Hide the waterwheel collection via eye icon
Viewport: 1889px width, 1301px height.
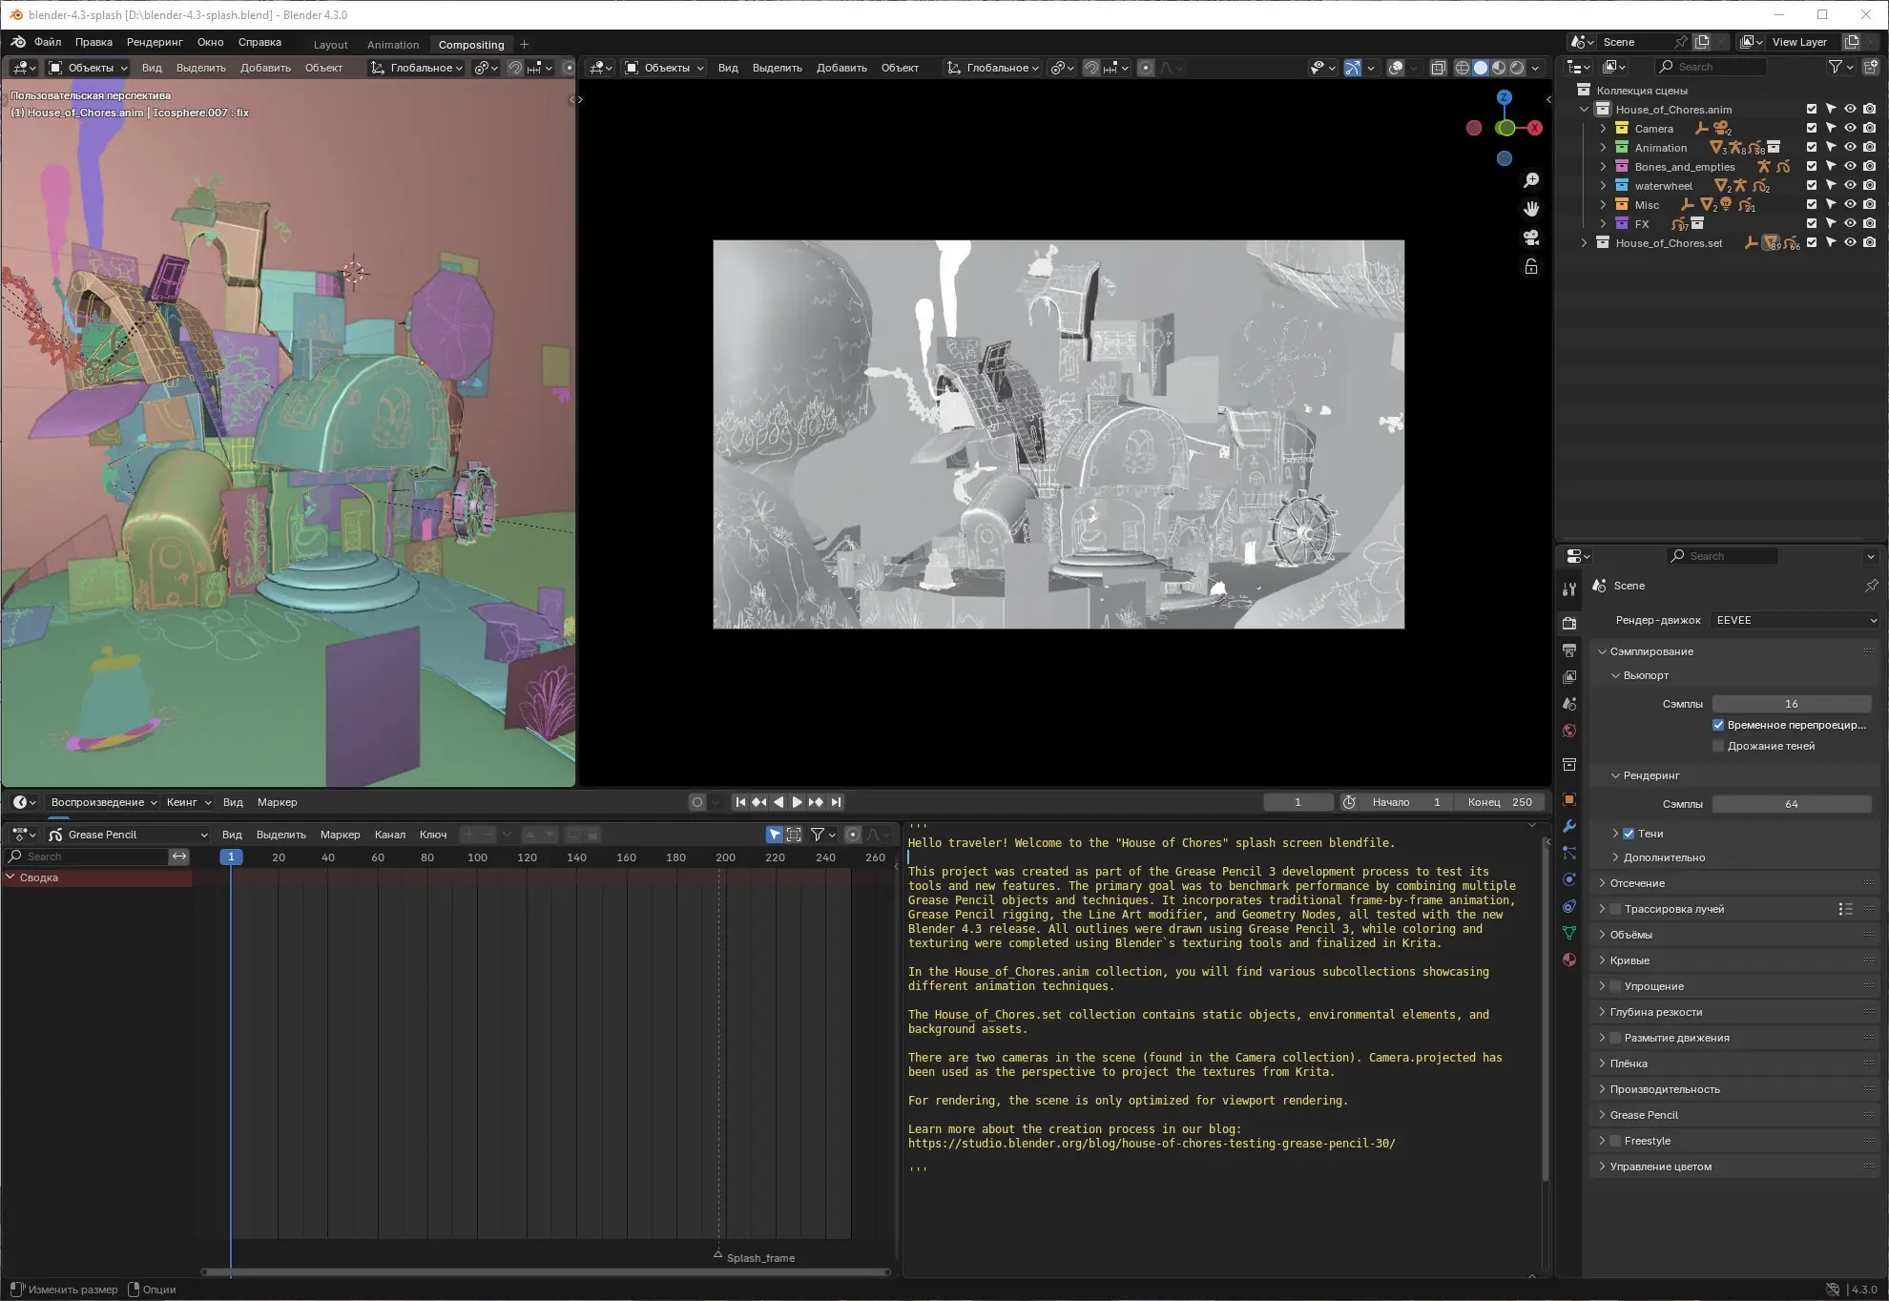coord(1850,186)
